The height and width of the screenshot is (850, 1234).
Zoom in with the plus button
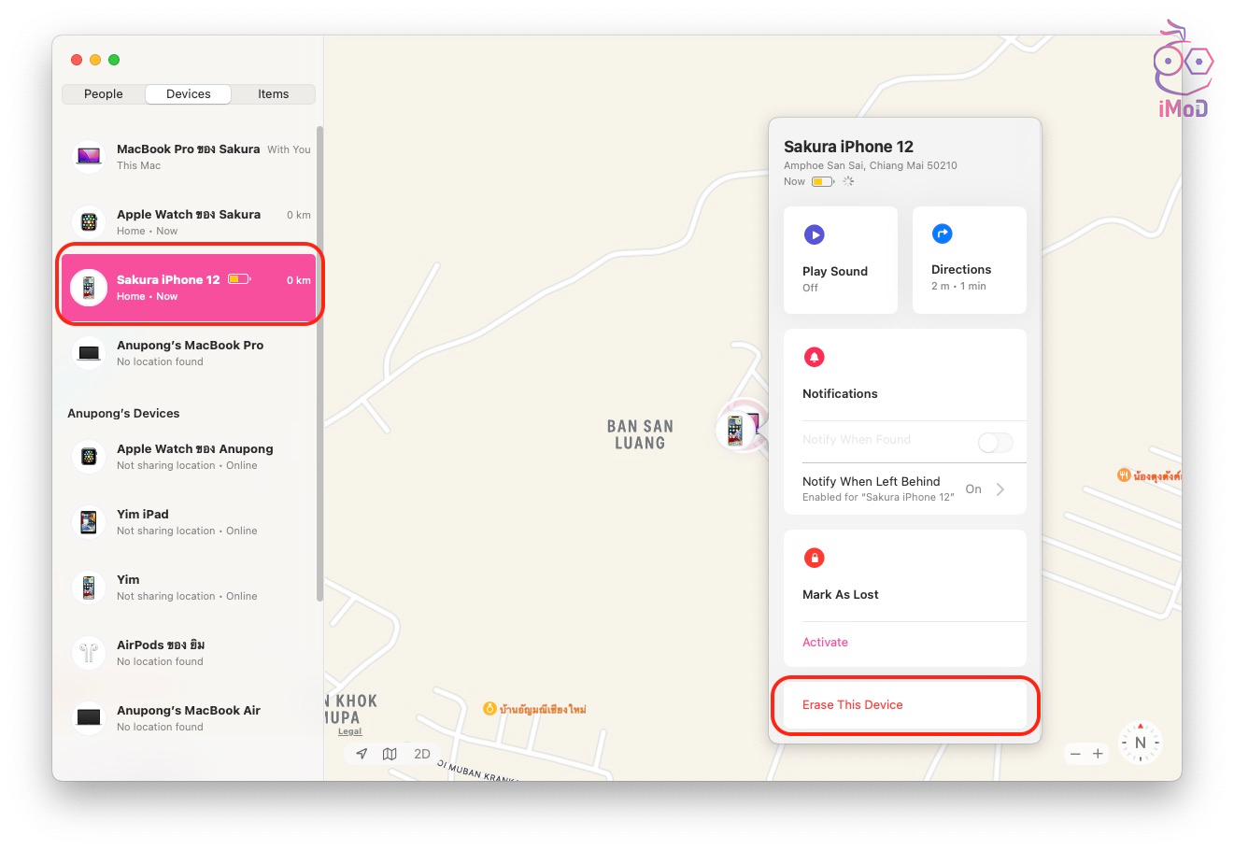[1098, 754]
